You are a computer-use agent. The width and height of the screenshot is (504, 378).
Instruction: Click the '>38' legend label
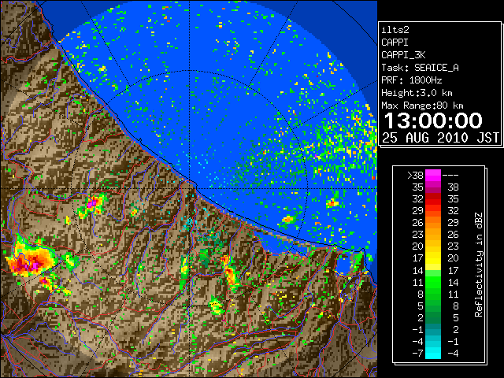pos(415,176)
